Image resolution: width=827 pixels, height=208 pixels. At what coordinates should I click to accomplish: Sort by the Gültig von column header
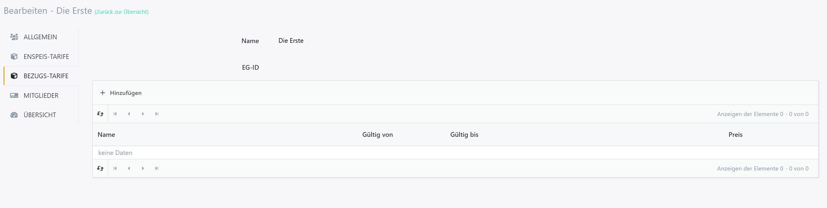378,135
